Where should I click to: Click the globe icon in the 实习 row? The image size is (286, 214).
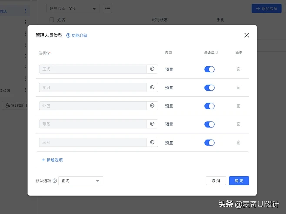click(x=152, y=87)
